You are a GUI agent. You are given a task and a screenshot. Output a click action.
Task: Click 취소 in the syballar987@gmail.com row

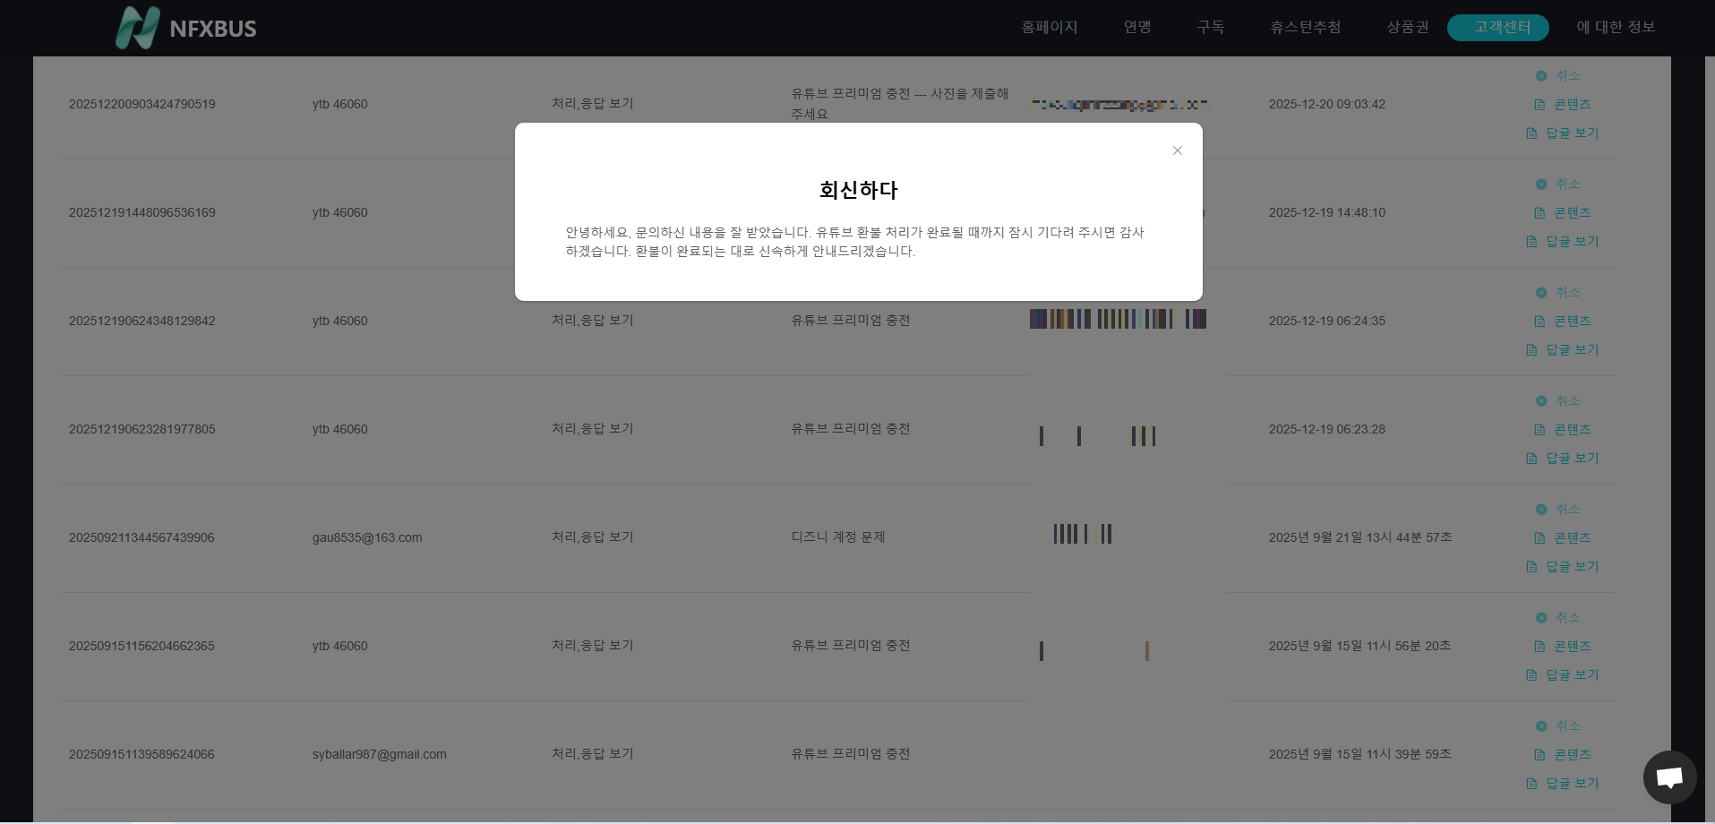click(x=1558, y=726)
